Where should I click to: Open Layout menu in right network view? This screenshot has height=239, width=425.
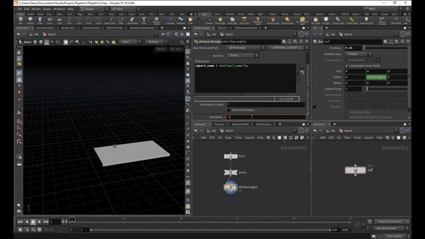[x=369, y=137]
